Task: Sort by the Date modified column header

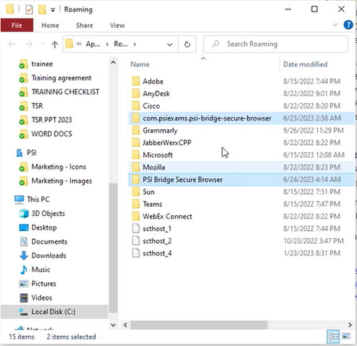Action: pos(305,64)
